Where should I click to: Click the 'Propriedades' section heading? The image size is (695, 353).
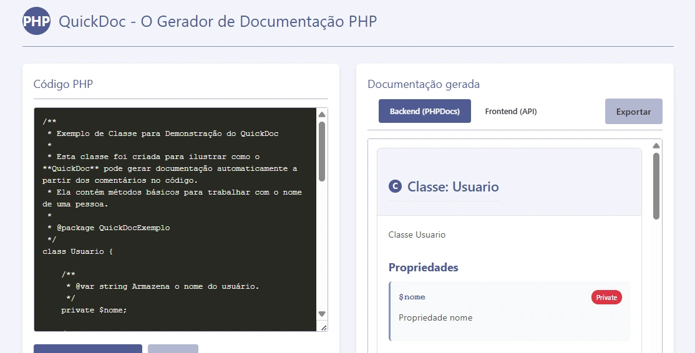pyautogui.click(x=423, y=268)
